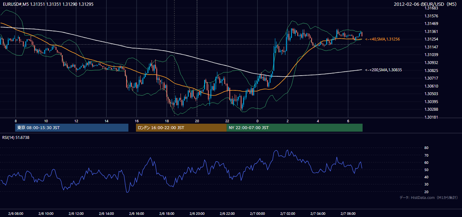The height and width of the screenshot is (217, 462).
Task: Click the 2/6 12:00 time label
Action: coord(76,213)
